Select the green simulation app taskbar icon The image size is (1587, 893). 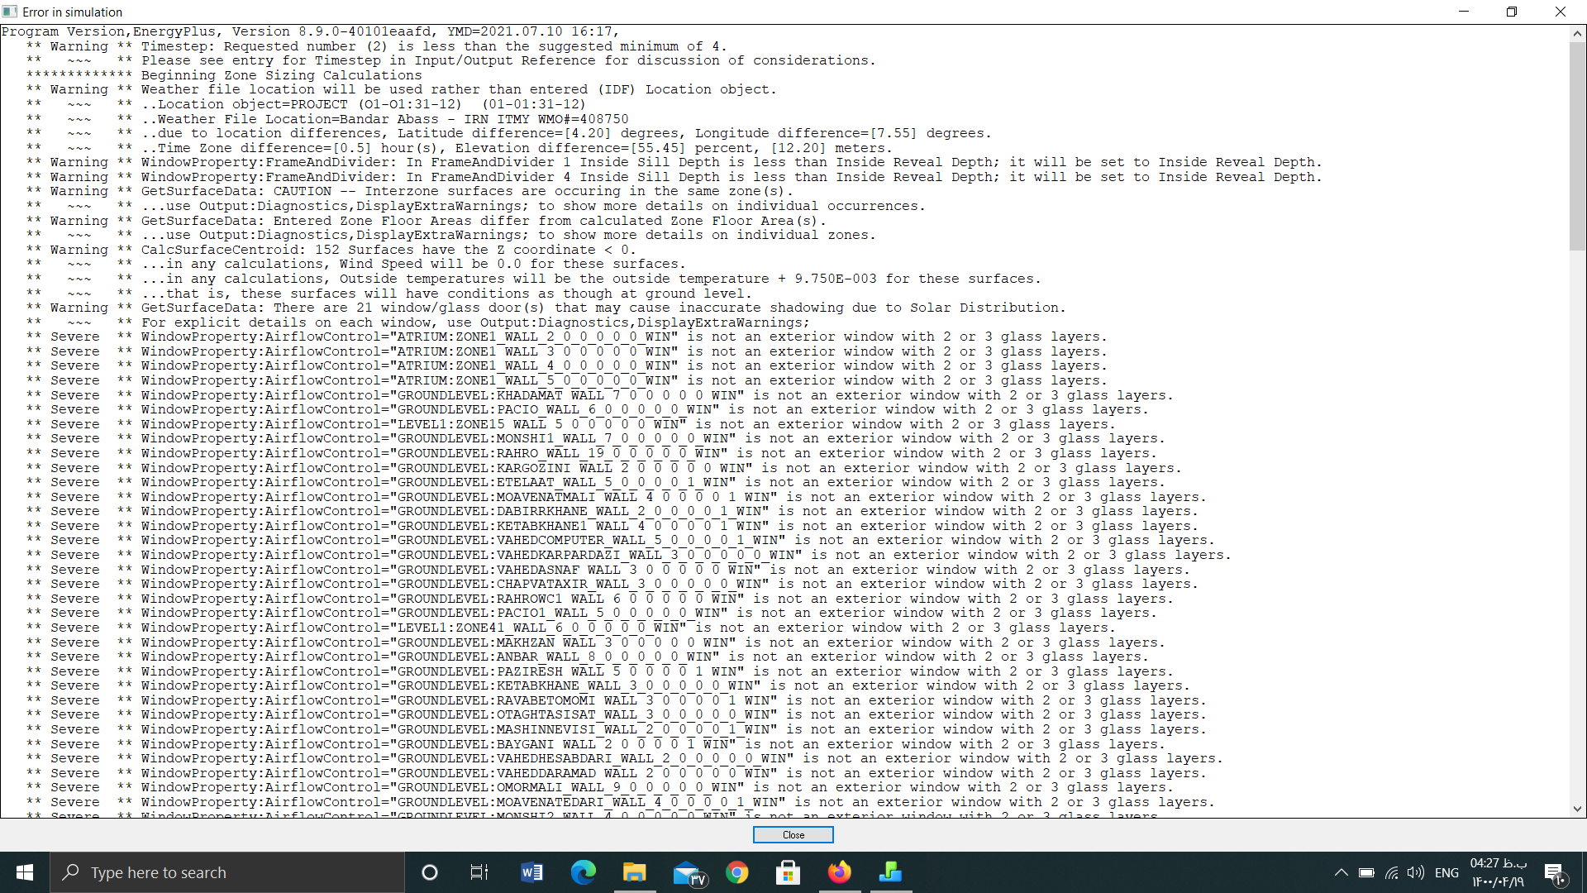[x=890, y=872]
